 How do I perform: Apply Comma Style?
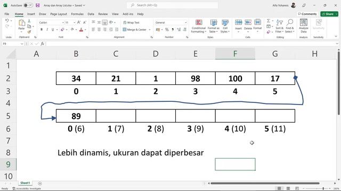173,30
